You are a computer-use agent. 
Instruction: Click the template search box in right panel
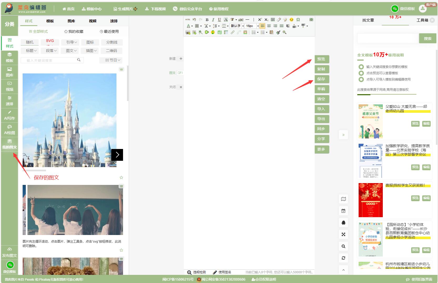click(x=388, y=39)
